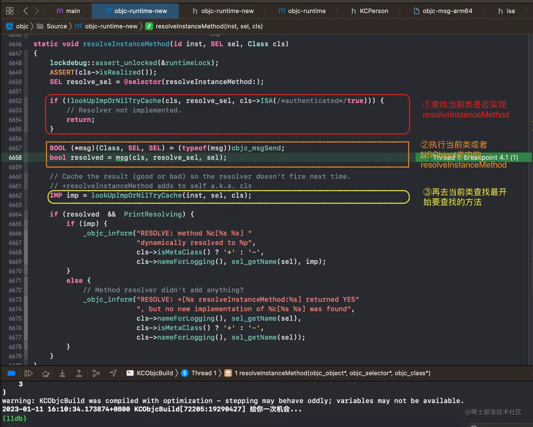Click runtimeLock on line 6648
This screenshot has width=533, height=427.
[x=188, y=63]
